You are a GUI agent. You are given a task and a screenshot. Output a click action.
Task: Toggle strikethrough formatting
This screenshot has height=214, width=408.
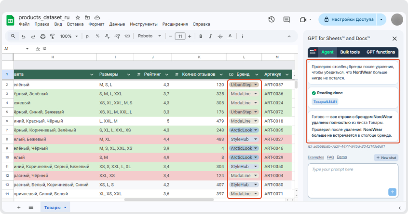click(219, 36)
